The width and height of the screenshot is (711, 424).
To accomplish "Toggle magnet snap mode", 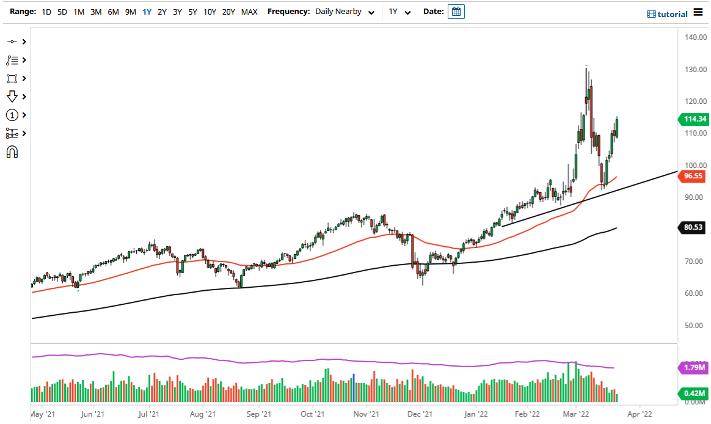I will coord(12,152).
